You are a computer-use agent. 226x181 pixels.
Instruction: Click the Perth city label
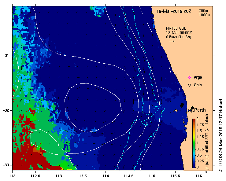point(200,110)
